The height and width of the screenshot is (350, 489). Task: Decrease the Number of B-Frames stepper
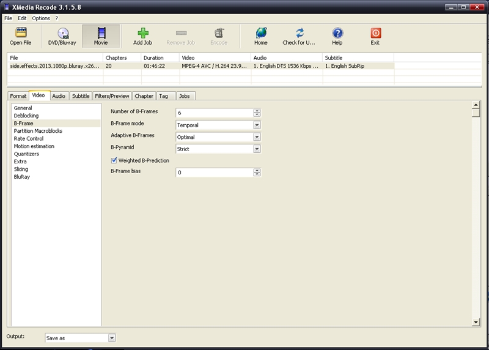point(257,115)
